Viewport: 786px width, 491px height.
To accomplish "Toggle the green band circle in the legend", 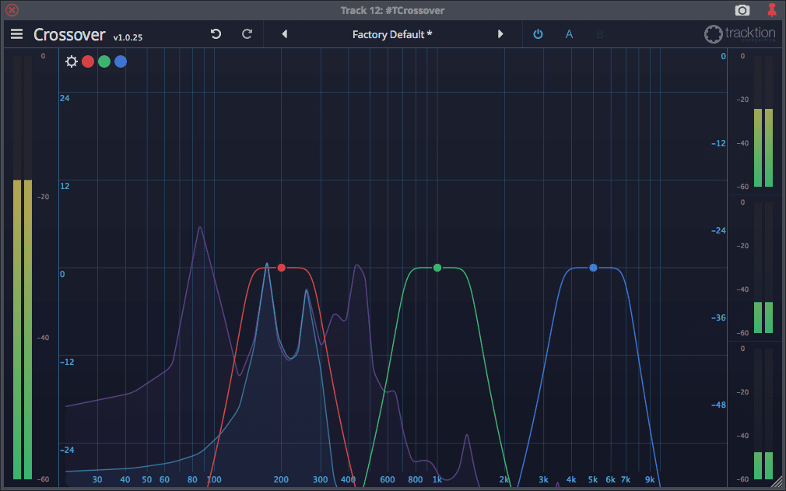I will point(104,61).
